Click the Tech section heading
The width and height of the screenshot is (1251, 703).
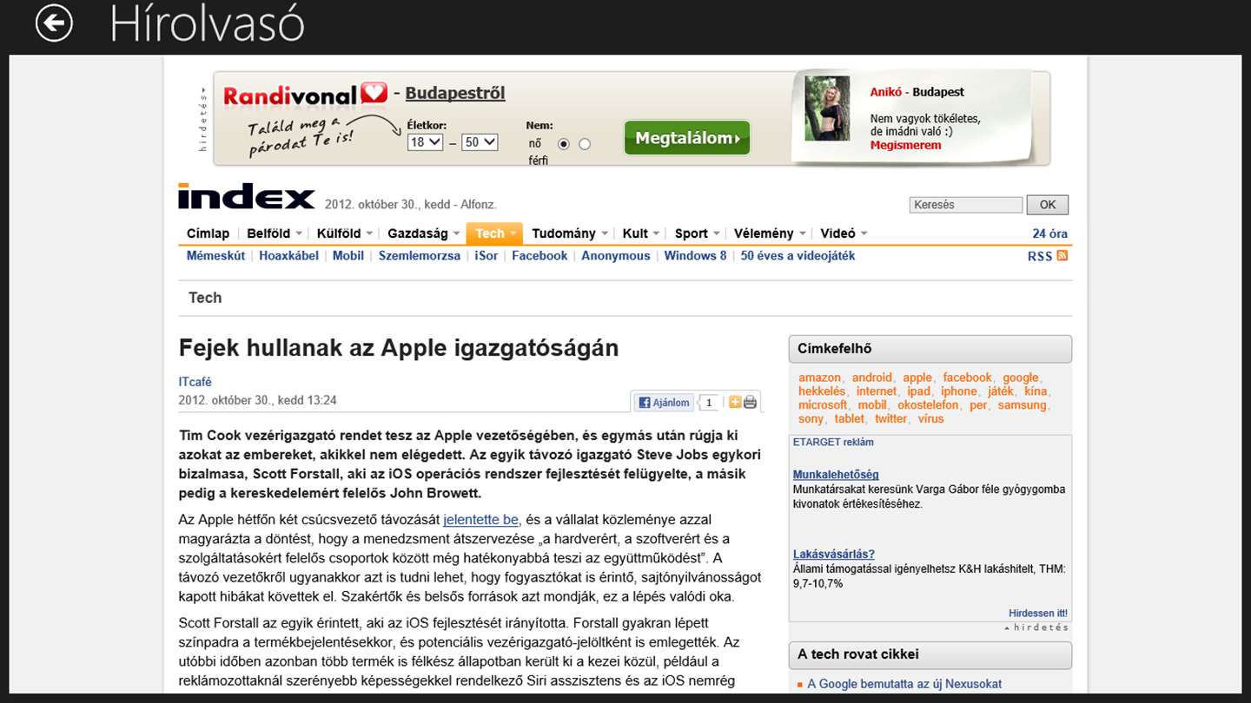click(205, 298)
